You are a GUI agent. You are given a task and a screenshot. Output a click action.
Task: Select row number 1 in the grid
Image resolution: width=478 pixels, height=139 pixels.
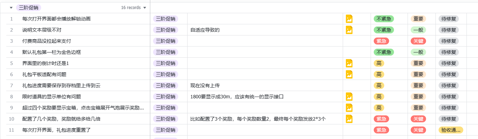click(12, 19)
